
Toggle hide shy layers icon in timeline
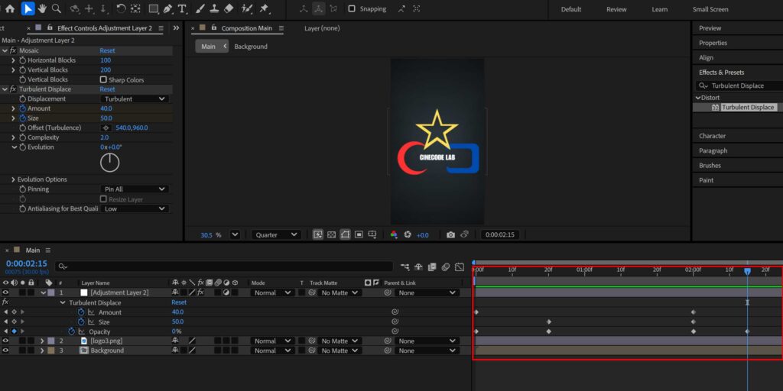(x=419, y=267)
